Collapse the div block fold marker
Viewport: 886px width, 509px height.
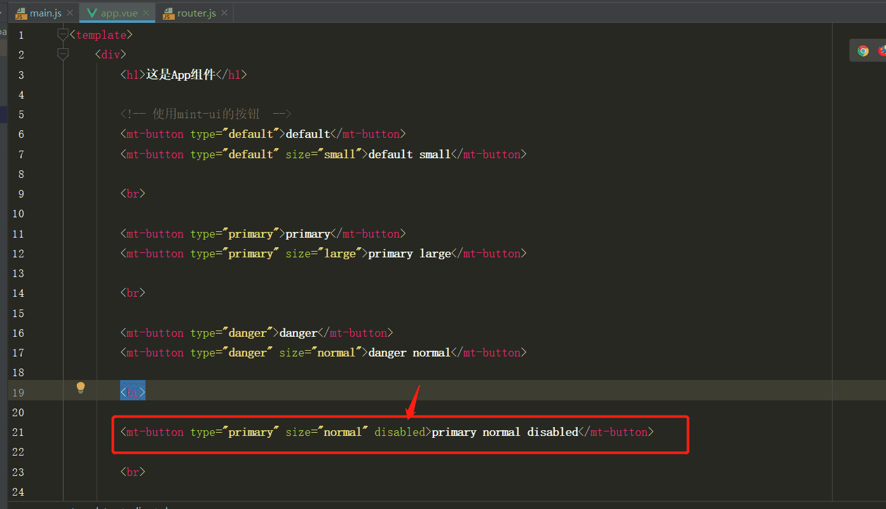tap(62, 55)
